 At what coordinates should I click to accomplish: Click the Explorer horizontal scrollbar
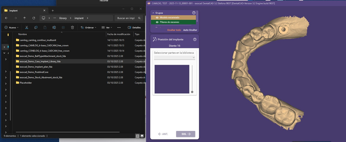coord(68,132)
